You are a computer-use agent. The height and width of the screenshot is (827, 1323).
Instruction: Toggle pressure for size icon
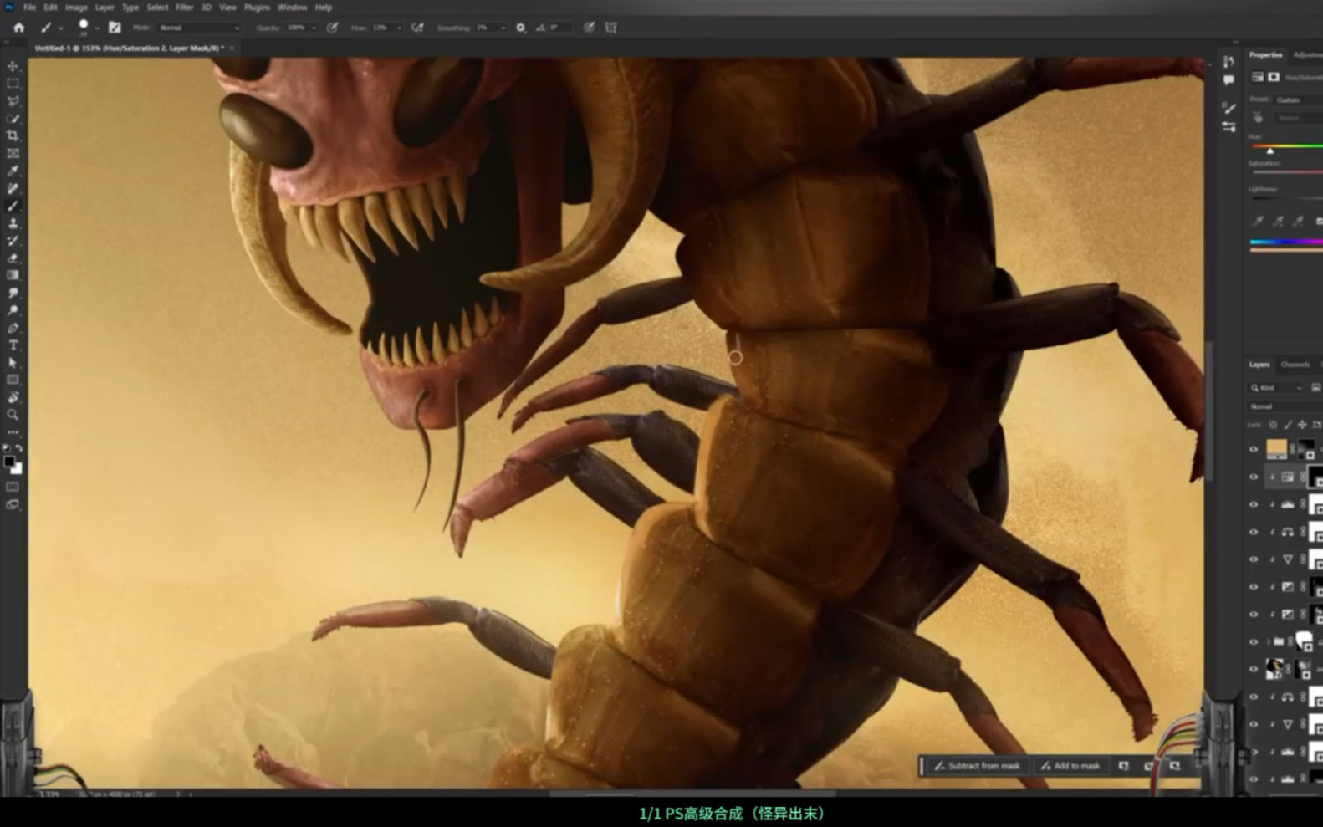(x=589, y=28)
